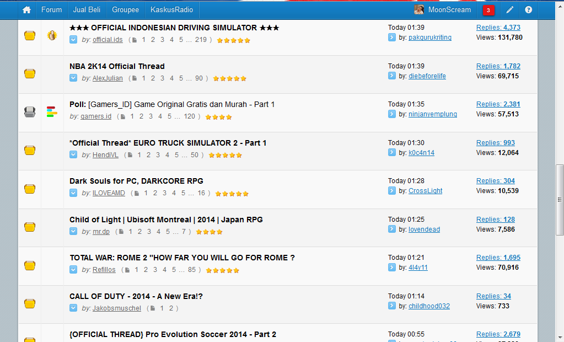This screenshot has height=342, width=564.
Task: View author profile official.ids
Action: (x=108, y=40)
